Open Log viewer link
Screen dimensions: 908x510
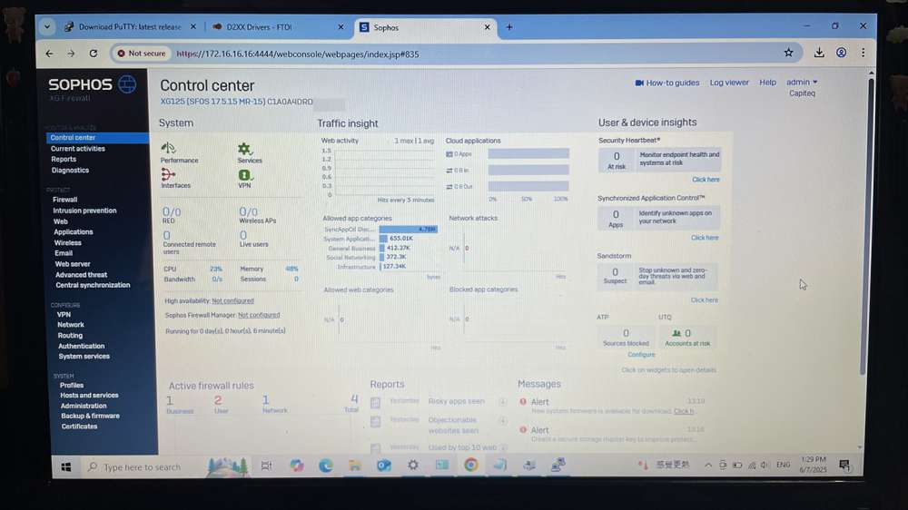click(729, 83)
